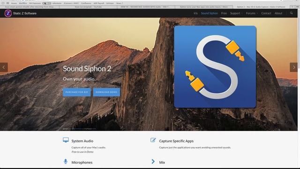Click the Microphones mic icon
Image resolution: width=300 pixels, height=169 pixels.
66,161
